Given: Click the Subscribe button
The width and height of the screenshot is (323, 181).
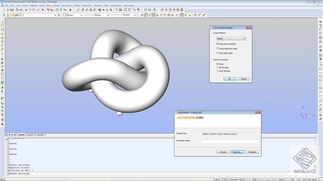Looking at the screenshot, I should pos(238,152).
